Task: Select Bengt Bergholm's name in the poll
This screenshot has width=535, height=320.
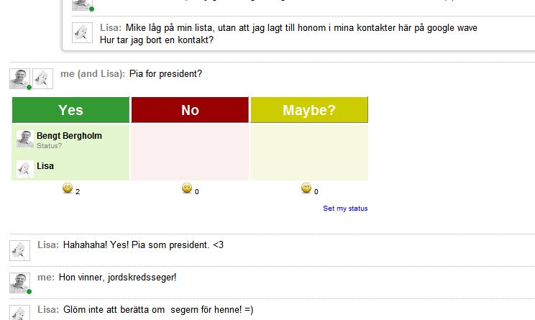Action: [69, 135]
